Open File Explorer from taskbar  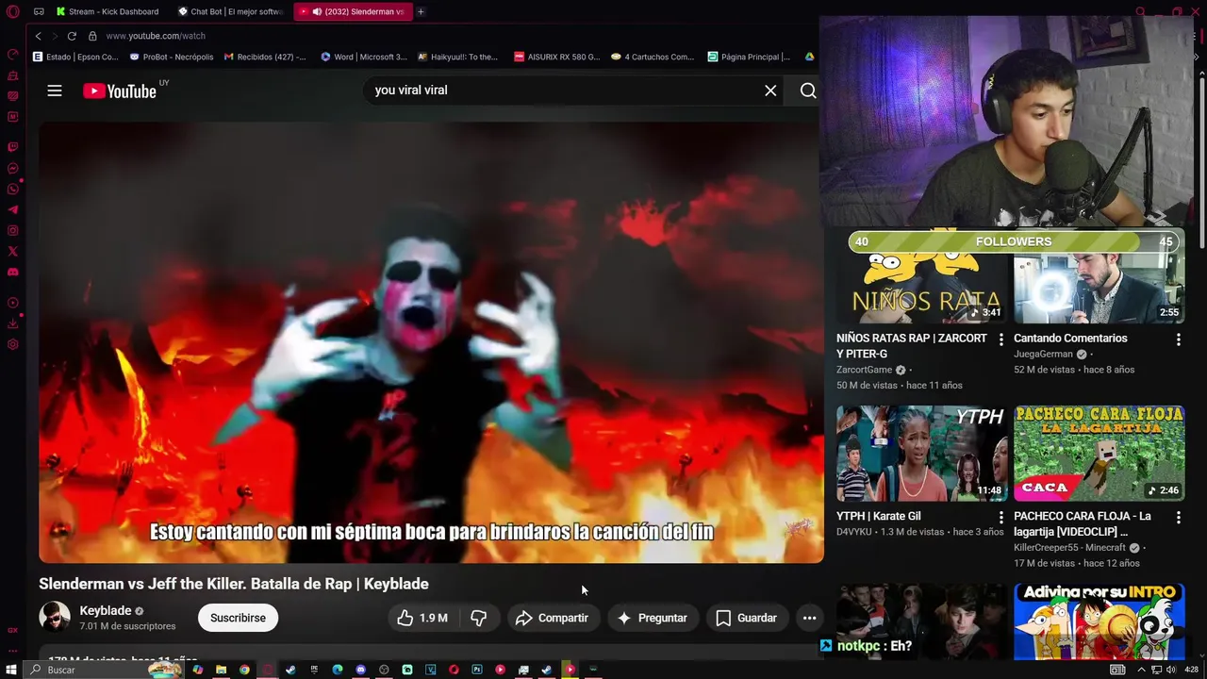tap(221, 670)
